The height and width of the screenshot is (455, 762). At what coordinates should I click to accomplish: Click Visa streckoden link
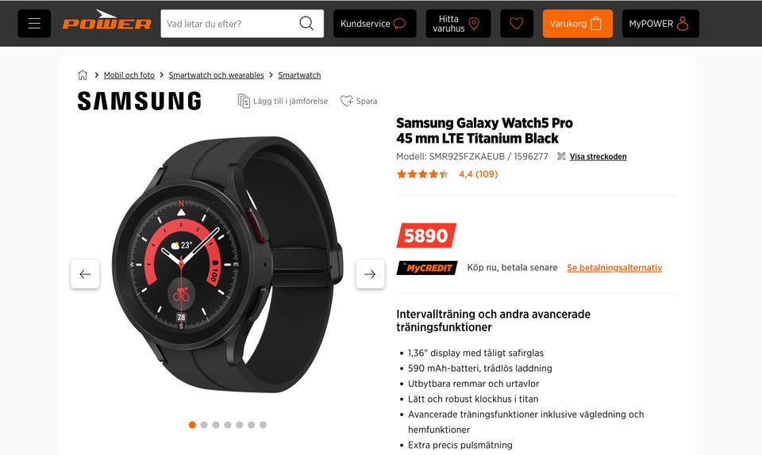pos(598,156)
